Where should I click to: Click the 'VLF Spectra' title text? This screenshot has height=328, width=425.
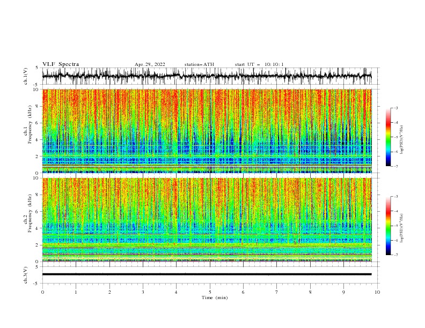[x=61, y=64]
